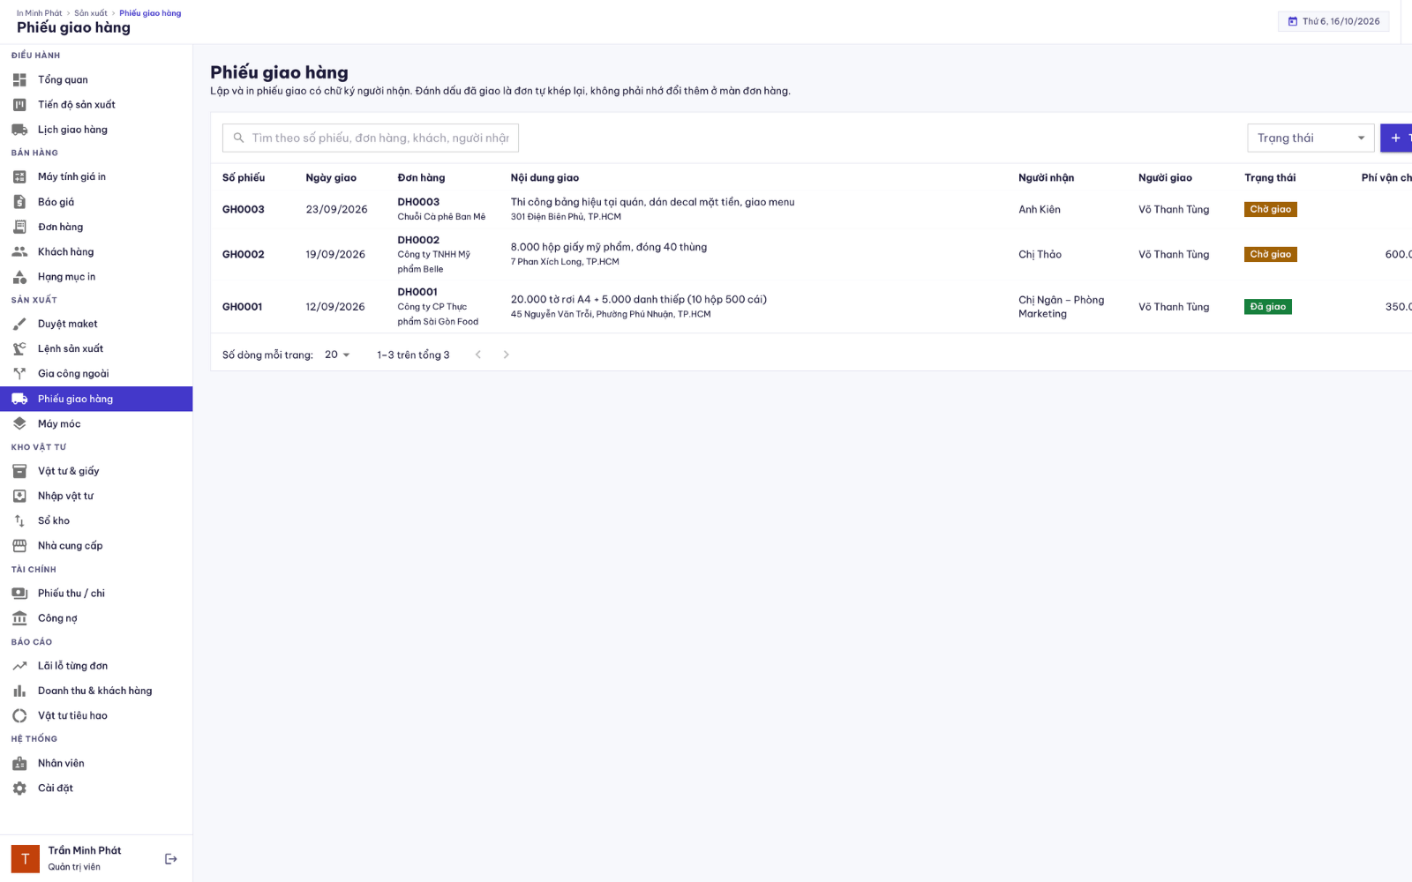Open Lịch giao hàng truck icon

(19, 130)
